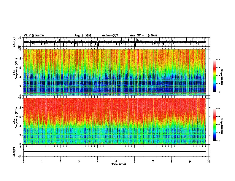Click time axis tick label '5'

click(x=116, y=161)
